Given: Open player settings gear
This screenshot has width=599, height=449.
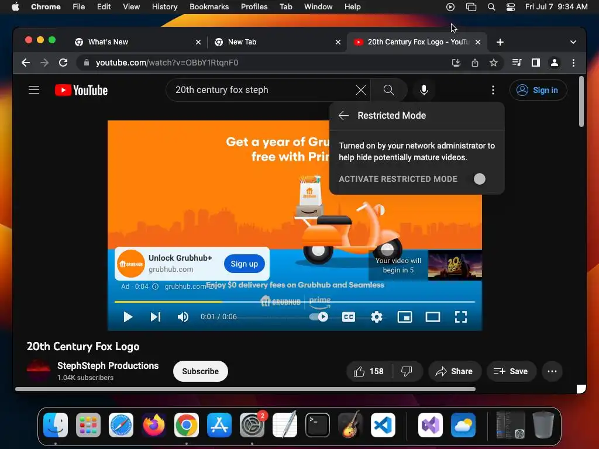Looking at the screenshot, I should click(377, 317).
